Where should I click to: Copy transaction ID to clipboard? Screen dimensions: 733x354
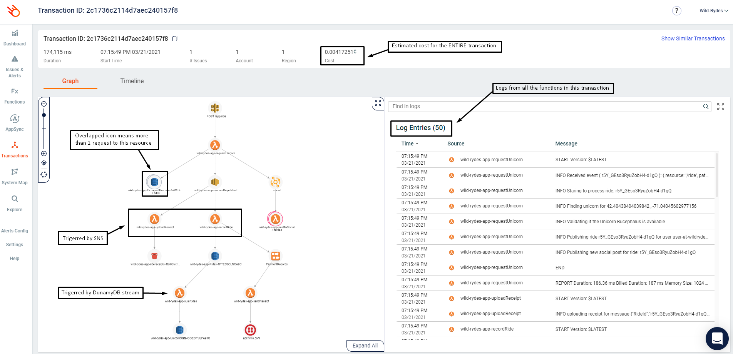(x=175, y=38)
